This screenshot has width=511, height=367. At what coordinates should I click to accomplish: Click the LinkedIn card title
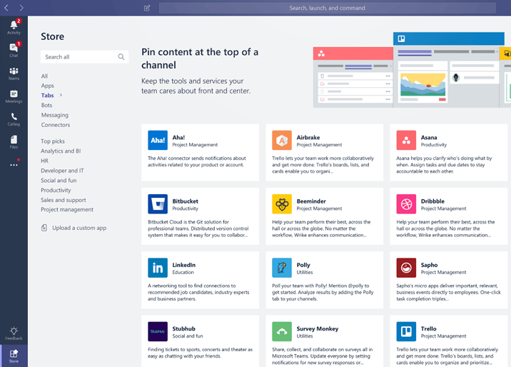[x=184, y=265]
